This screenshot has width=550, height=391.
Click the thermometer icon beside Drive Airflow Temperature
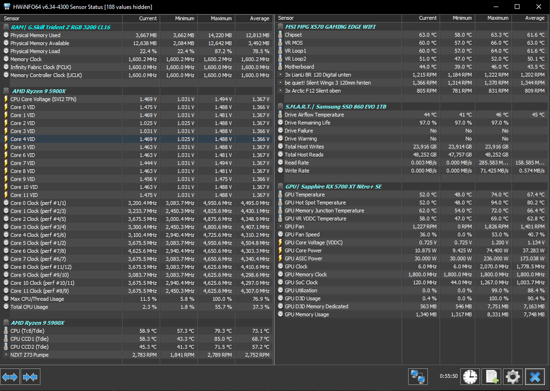(x=280, y=114)
